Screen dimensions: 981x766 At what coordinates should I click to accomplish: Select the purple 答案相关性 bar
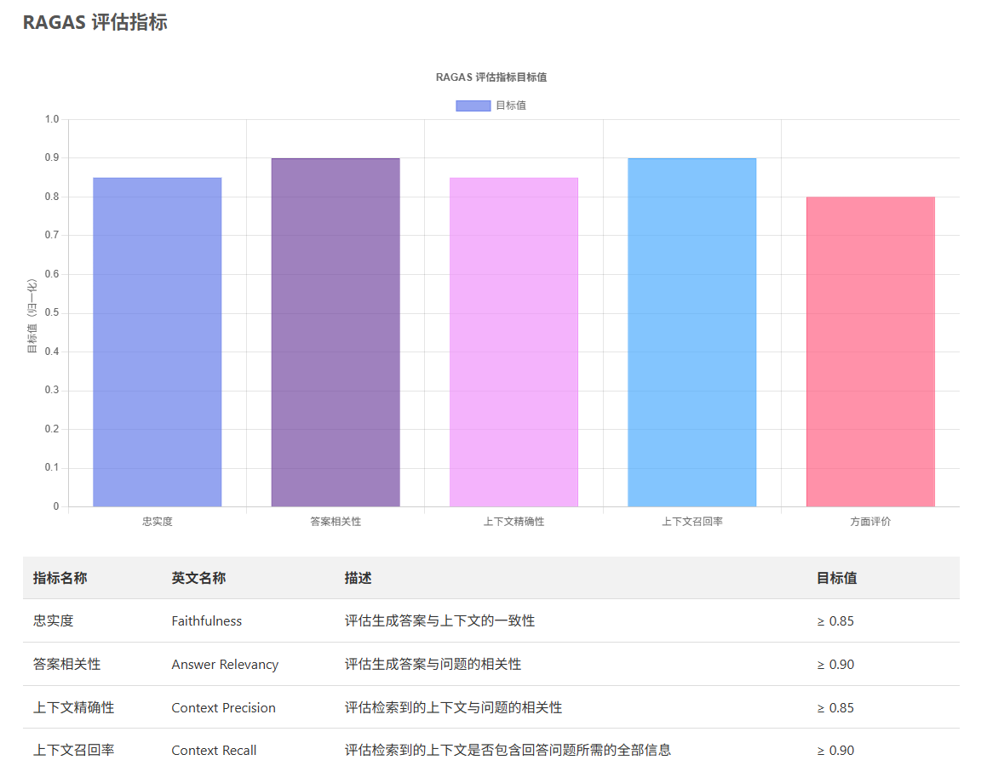point(336,332)
